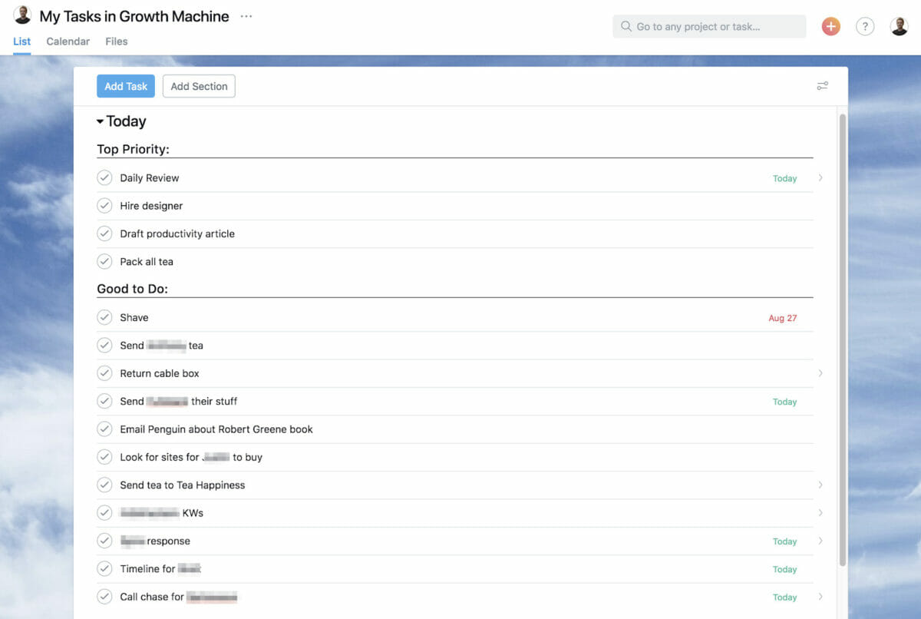Click the task list vertical scrollbar

click(x=842, y=338)
